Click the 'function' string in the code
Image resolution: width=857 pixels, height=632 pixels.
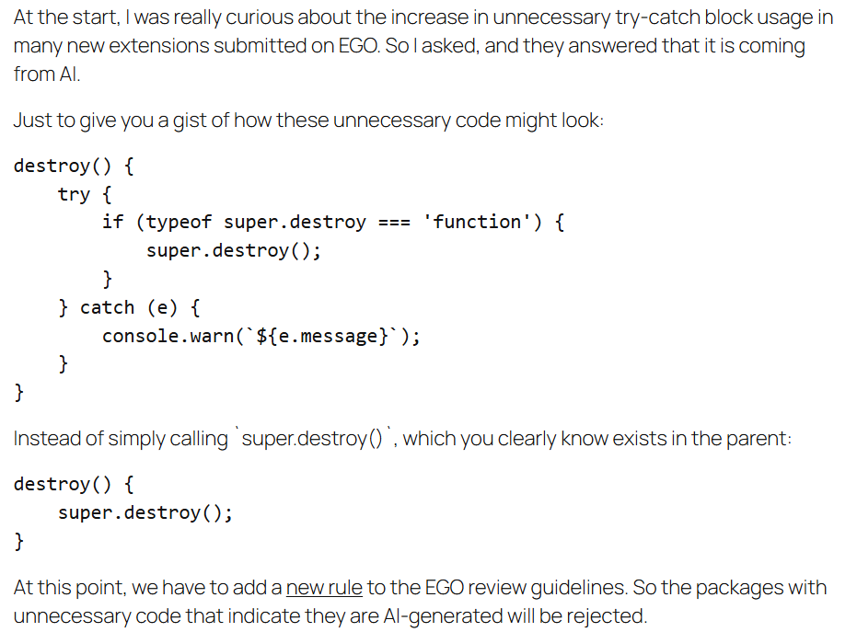(477, 222)
